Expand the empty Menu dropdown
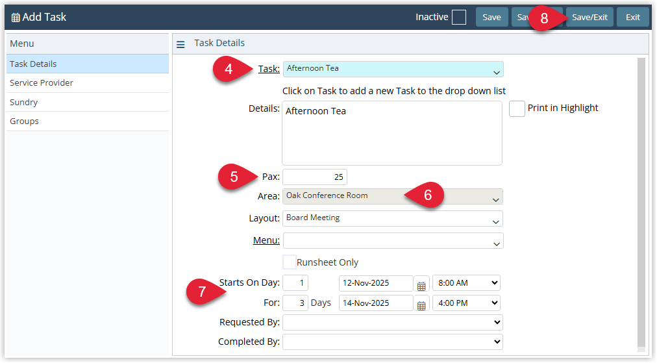The image size is (657, 363). click(x=393, y=241)
